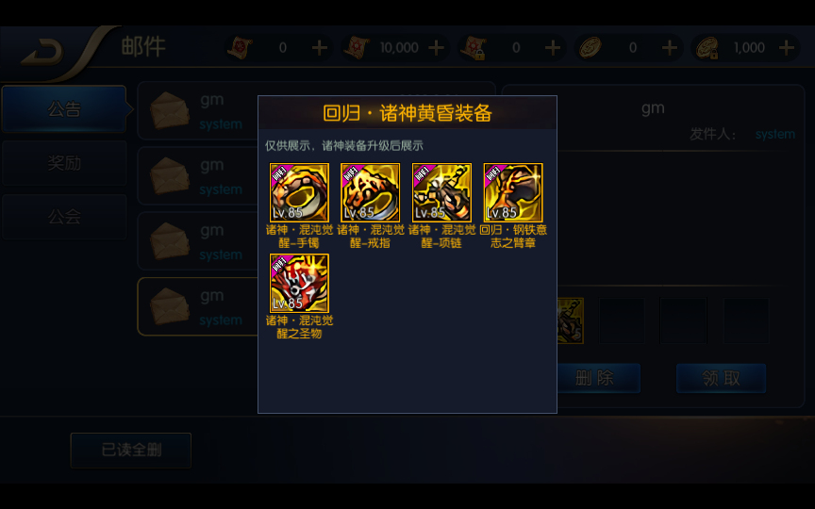Click the 删除 delete button
Image resolution: width=815 pixels, height=509 pixels.
598,378
